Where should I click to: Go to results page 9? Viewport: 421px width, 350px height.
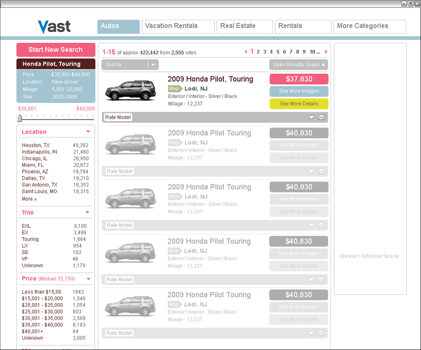(304, 52)
